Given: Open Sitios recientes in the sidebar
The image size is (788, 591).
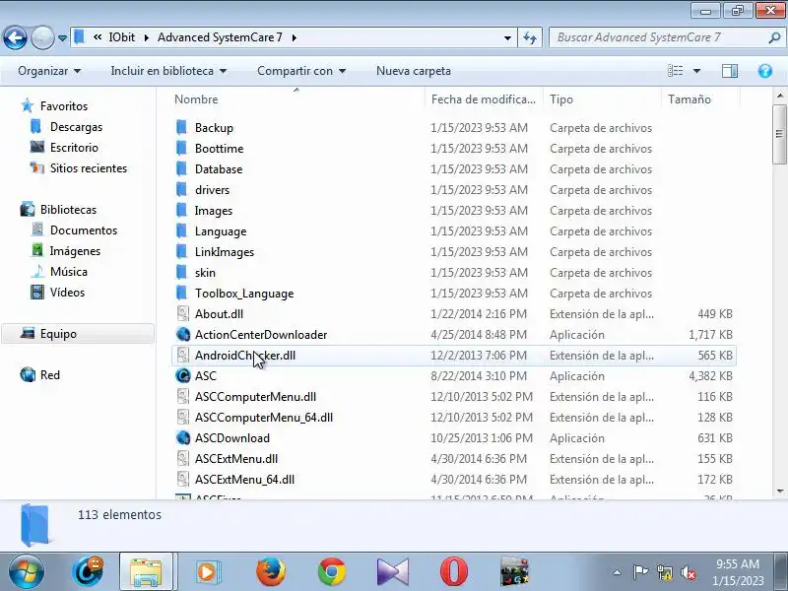Looking at the screenshot, I should tap(88, 168).
